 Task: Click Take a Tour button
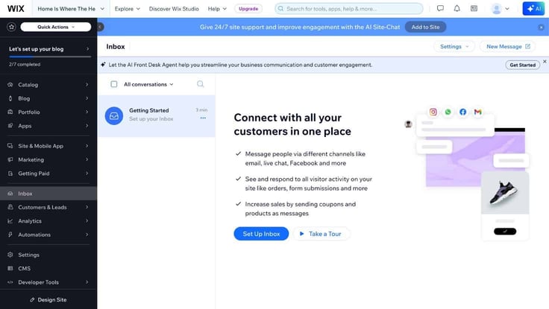[321, 234]
